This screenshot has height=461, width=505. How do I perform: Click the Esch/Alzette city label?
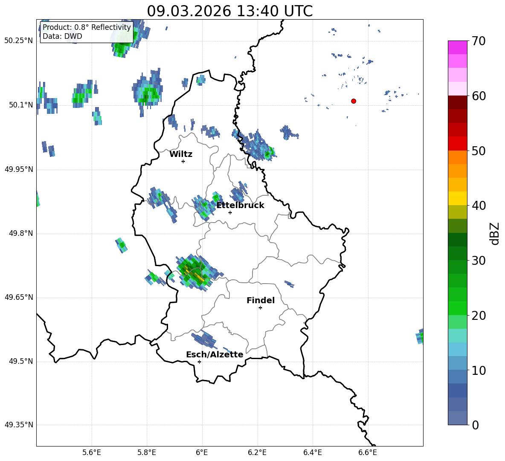click(x=215, y=354)
